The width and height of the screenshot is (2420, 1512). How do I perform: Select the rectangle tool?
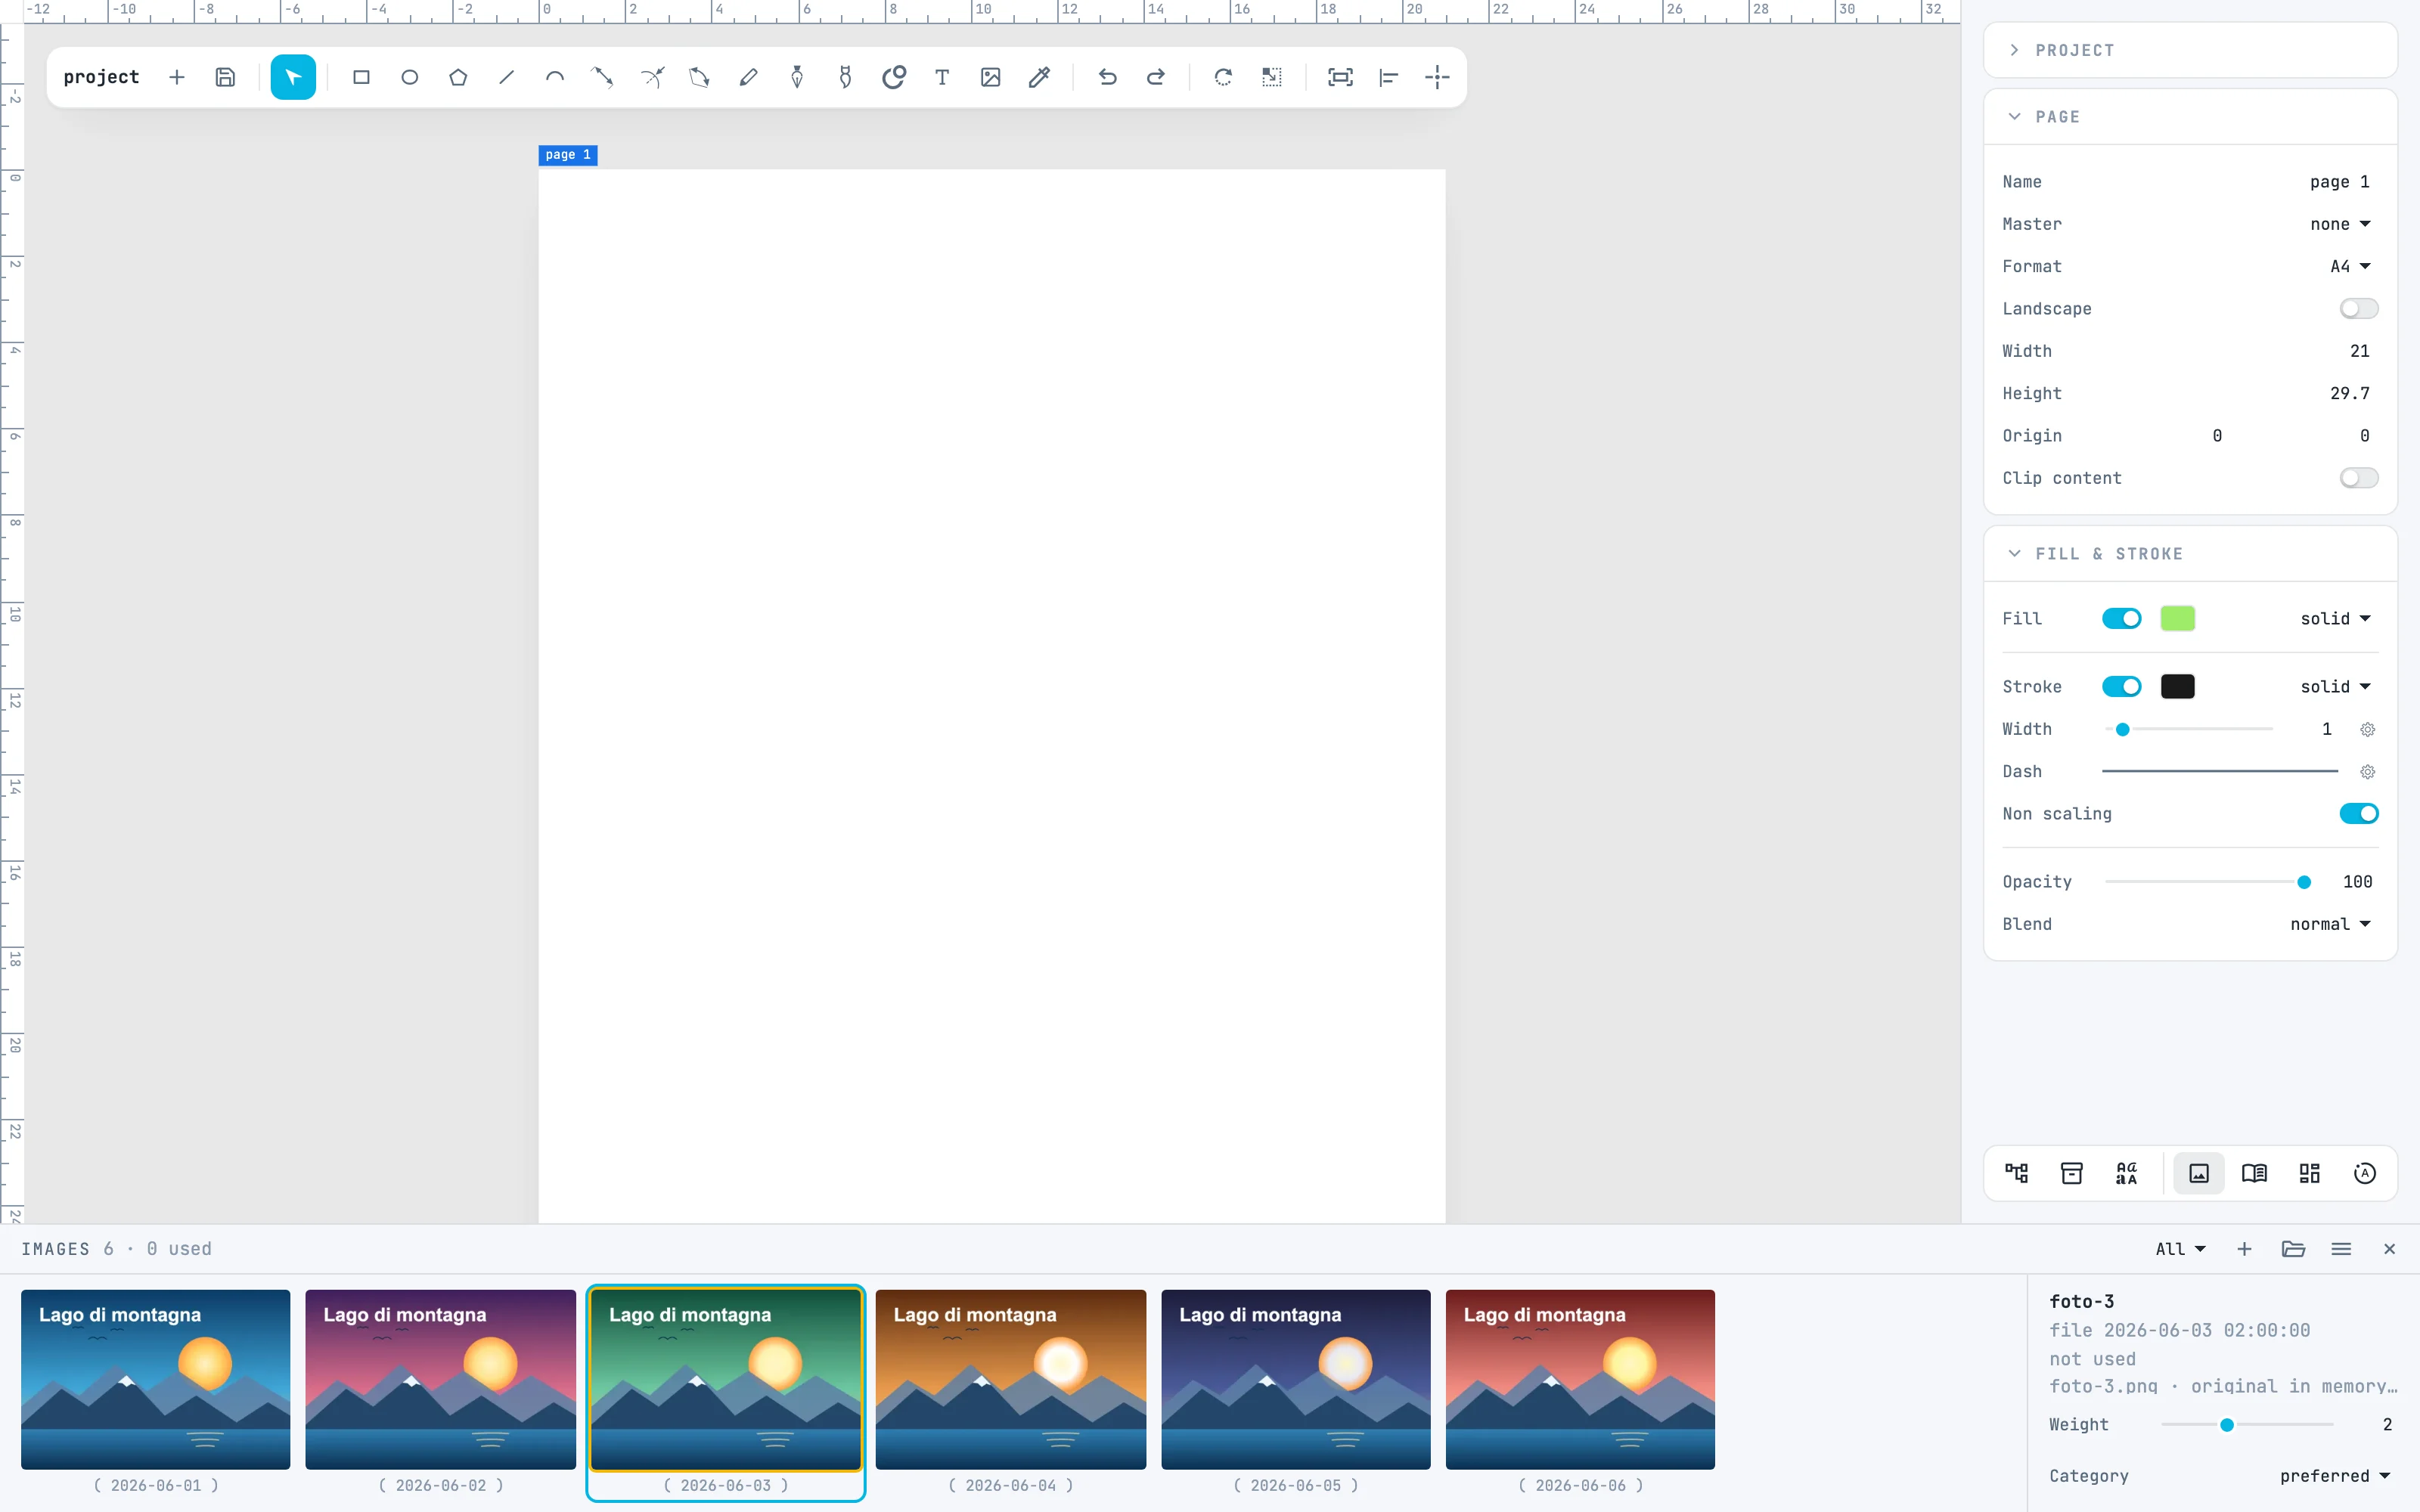click(361, 77)
